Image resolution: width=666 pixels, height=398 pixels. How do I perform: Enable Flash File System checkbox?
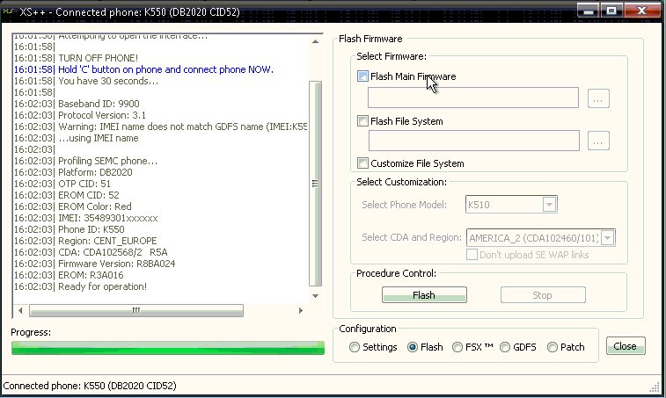pos(362,121)
